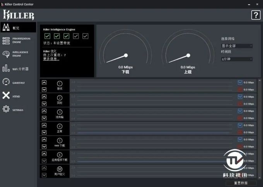Screen dimensions: 263x187
Task: Open the help question mark icon
Action: click(x=256, y=15)
